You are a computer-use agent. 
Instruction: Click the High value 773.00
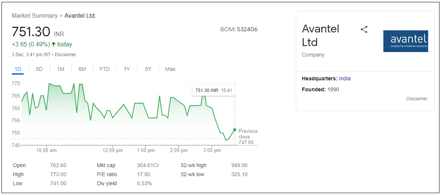click(x=58, y=175)
